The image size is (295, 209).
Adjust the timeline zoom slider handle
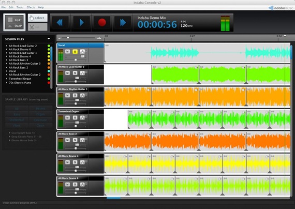[68, 38]
